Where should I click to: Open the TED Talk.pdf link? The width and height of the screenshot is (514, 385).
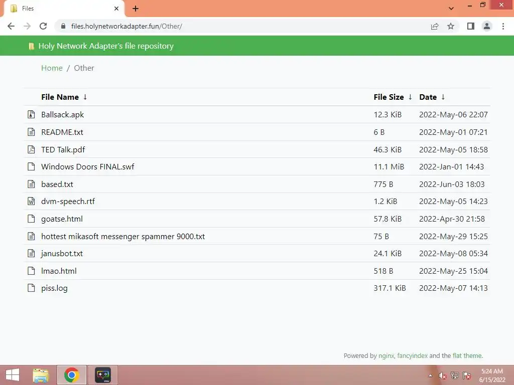pos(63,149)
